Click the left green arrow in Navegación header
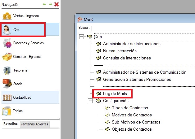 point(44,4)
